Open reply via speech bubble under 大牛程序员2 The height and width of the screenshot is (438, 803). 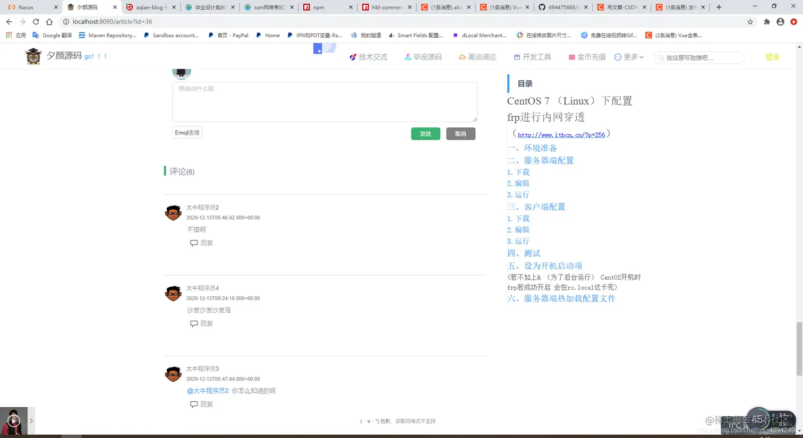[x=194, y=243]
